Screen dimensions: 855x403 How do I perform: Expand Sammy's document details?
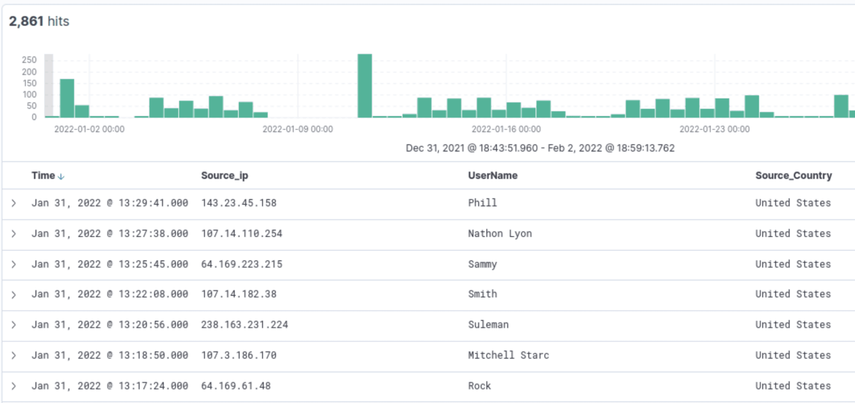(x=14, y=264)
